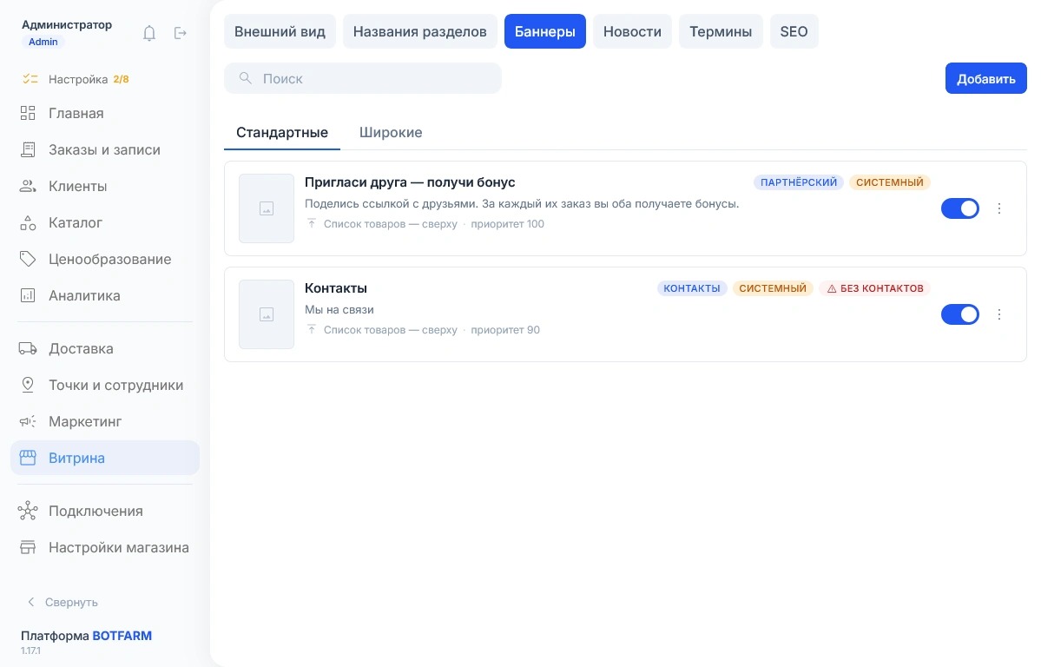
Task: Click the Добавить button
Action: pos(986,78)
